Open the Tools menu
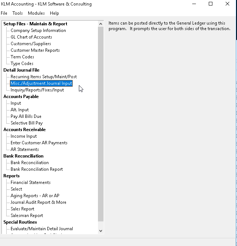Image resolution: width=237 pixels, height=246 pixels. (18, 13)
